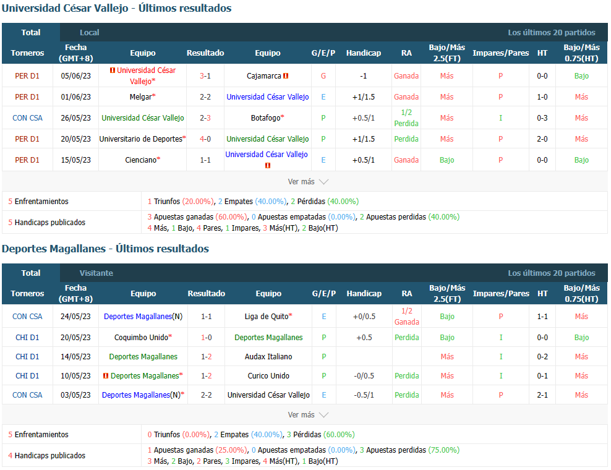The width and height of the screenshot is (611, 470).
Task: Click the 1 Triunfos (20.00%) summary text
Action: point(181,202)
